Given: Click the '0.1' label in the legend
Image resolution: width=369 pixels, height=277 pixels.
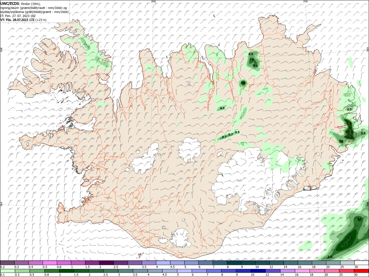Looking at the screenshot, I should [x=2, y=275].
